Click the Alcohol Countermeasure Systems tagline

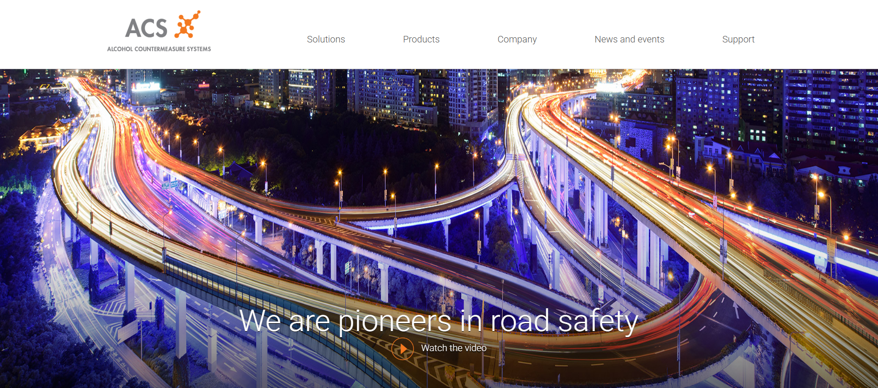[x=159, y=49]
